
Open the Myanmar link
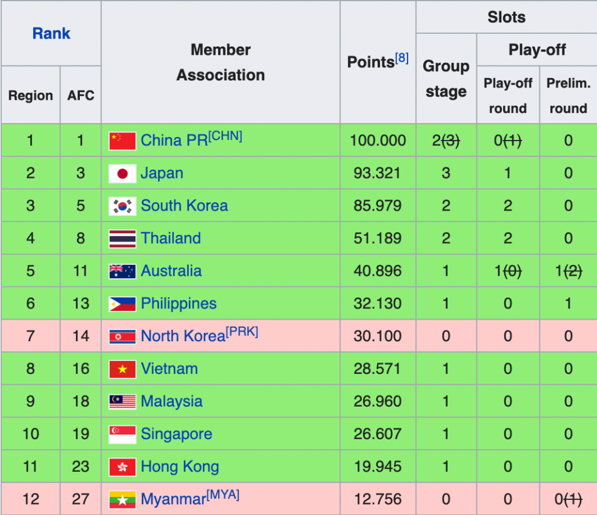173,499
